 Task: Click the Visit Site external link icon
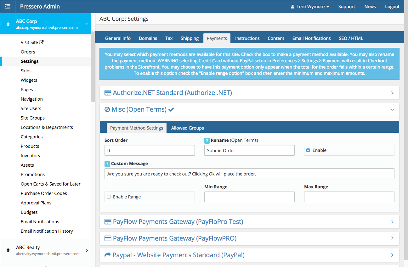(41, 42)
